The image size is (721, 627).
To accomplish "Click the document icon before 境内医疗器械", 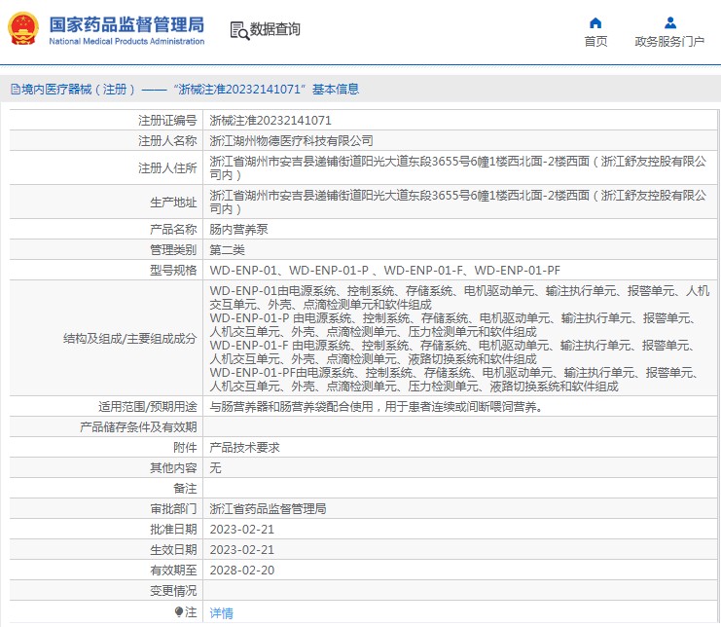I will coord(15,90).
